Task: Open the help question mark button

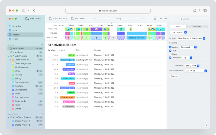Action: (x=206, y=126)
